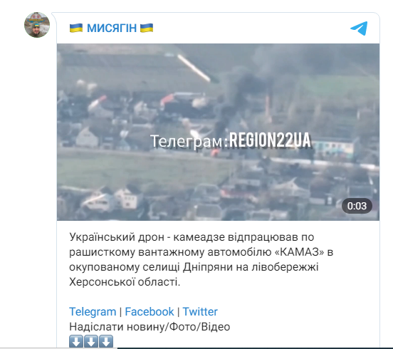Open the Facebook link
Image resolution: width=393 pixels, height=349 pixels.
click(x=150, y=312)
